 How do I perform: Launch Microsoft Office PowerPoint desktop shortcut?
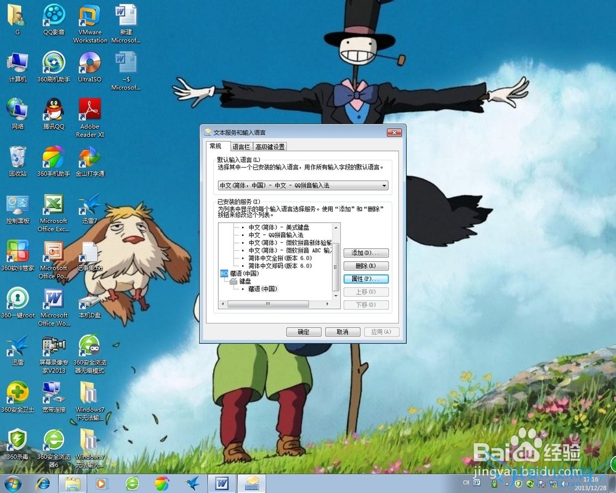coord(54,260)
